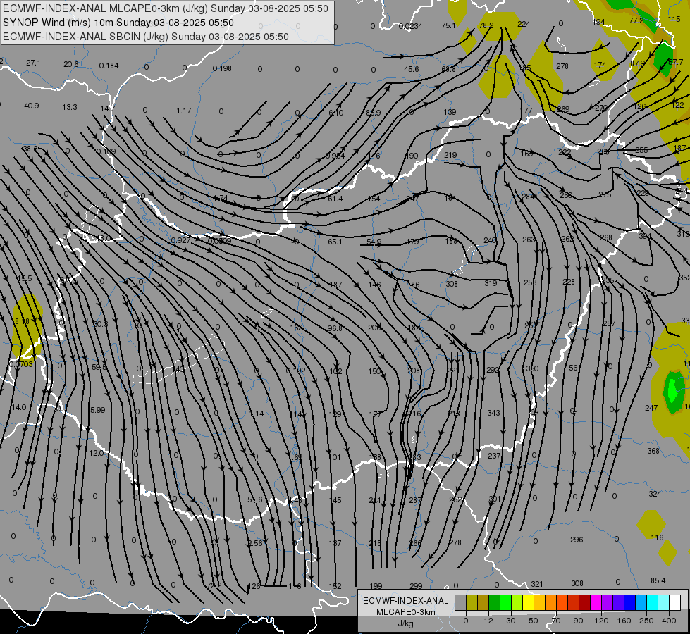The height and width of the screenshot is (634, 690).
Task: Click the MLCAPE0-3km title line at top
Action: pyautogui.click(x=166, y=8)
